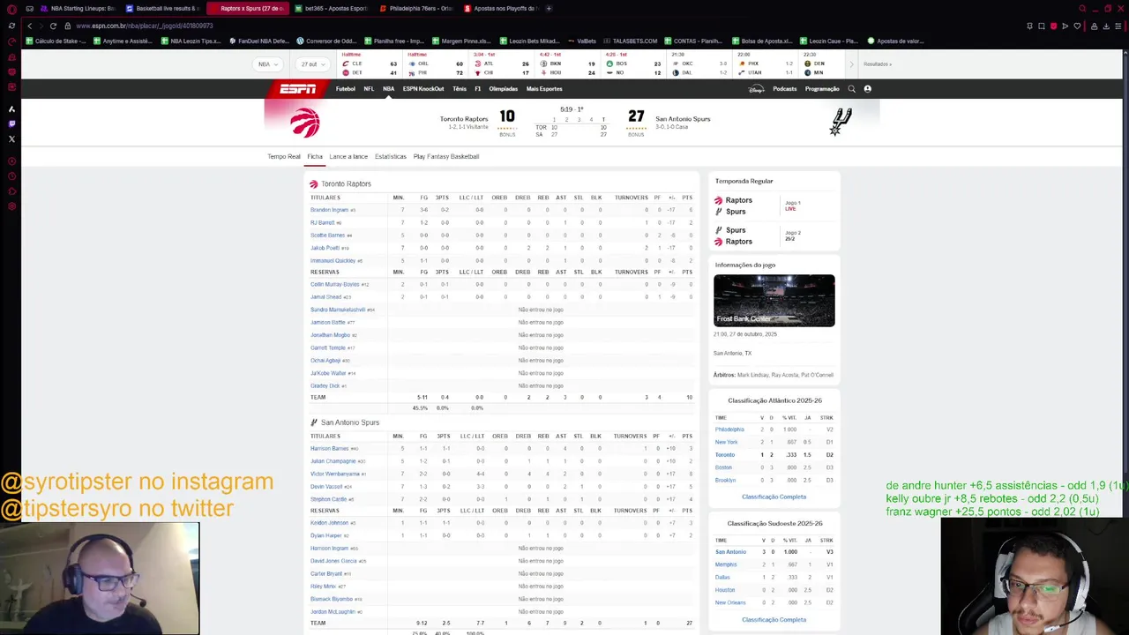Click Victor Wembanyama player link
1129x635 pixels.
(x=335, y=474)
